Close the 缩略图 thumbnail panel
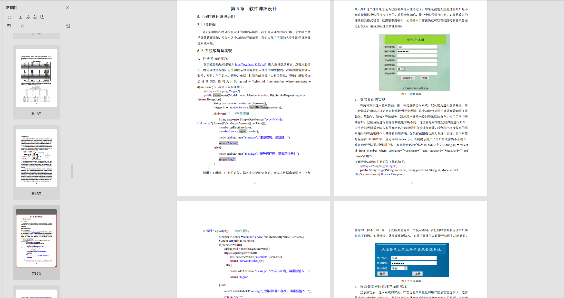The width and height of the screenshot is (564, 298). tap(67, 7)
